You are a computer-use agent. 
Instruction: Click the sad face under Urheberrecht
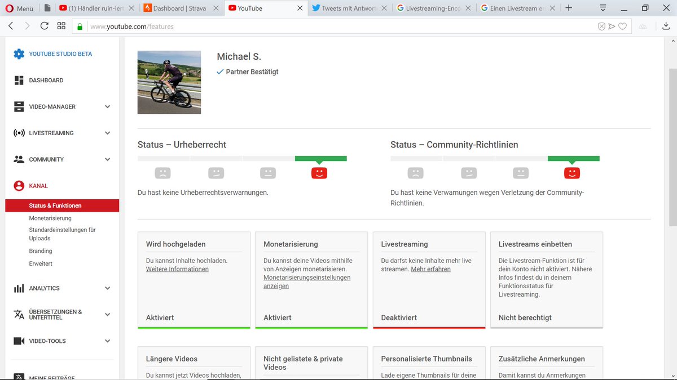162,173
